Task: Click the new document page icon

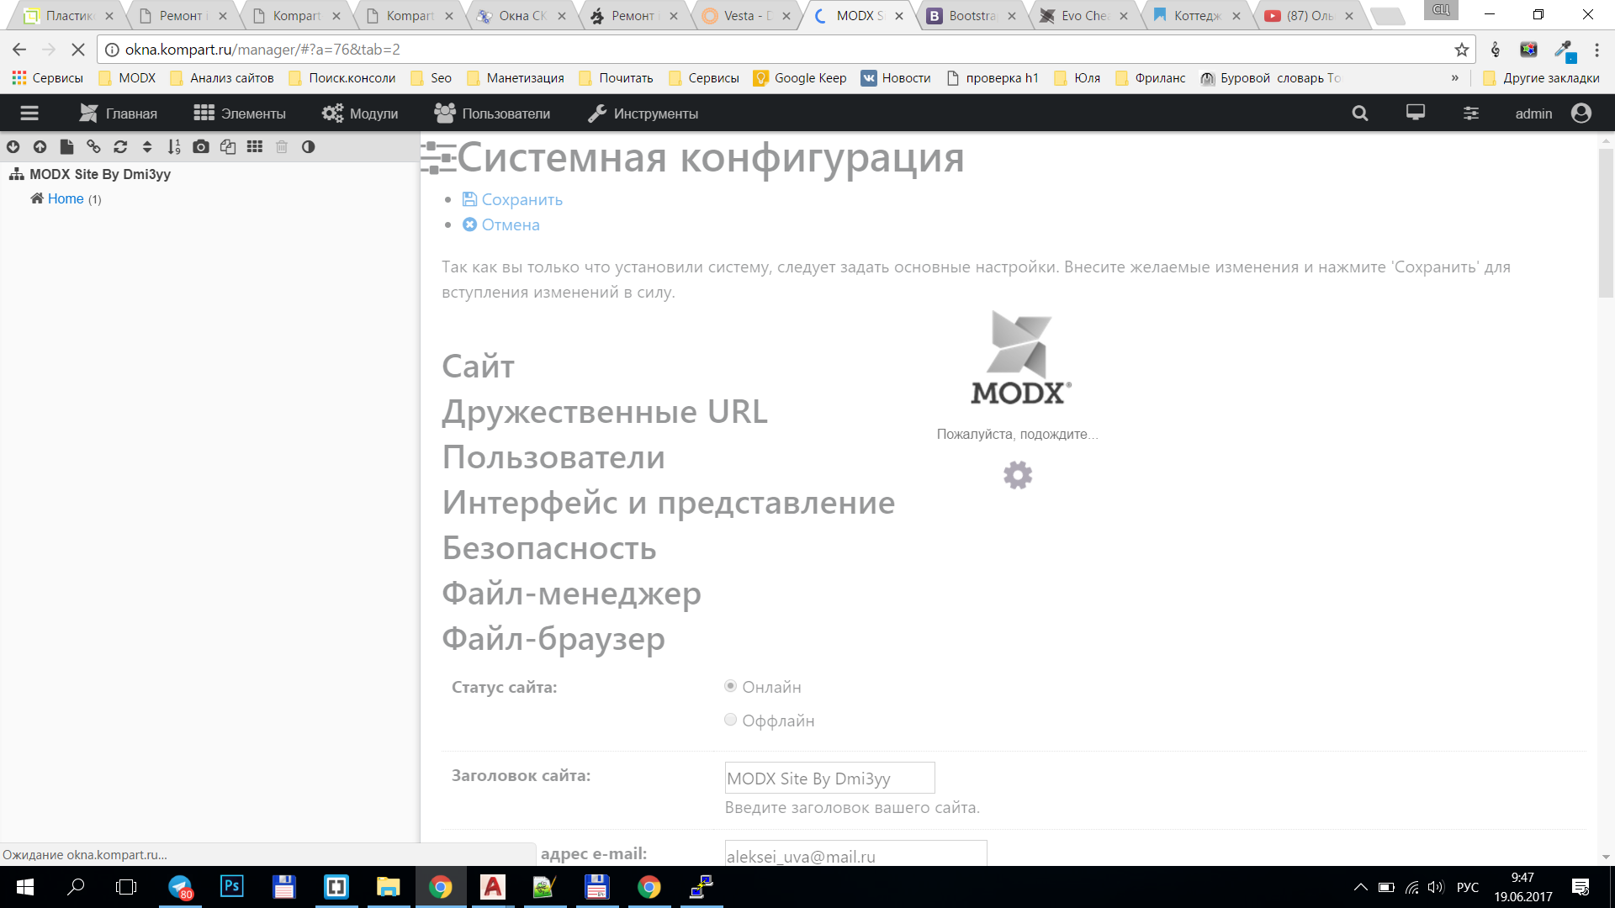Action: coord(66,147)
